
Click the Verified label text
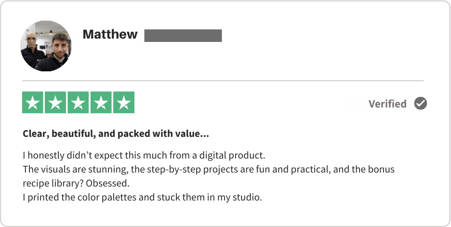point(387,104)
